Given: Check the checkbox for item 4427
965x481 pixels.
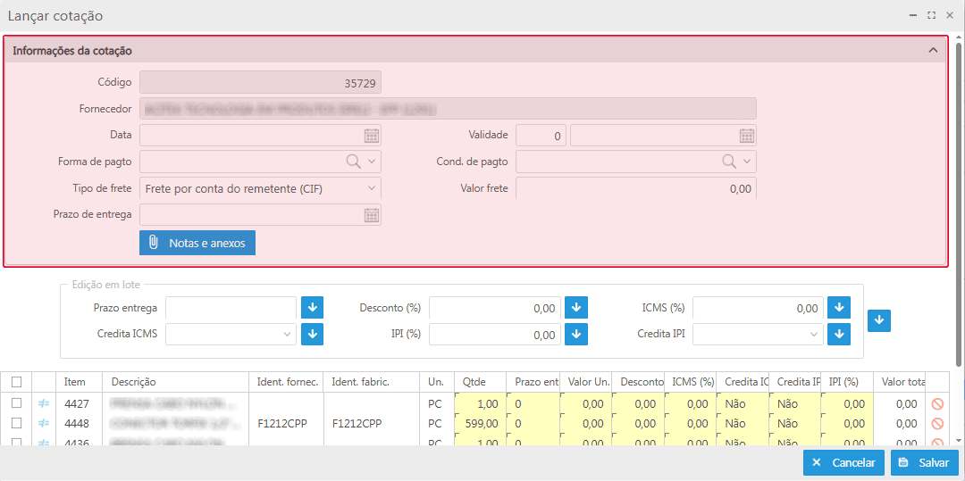Looking at the screenshot, I should (16, 403).
